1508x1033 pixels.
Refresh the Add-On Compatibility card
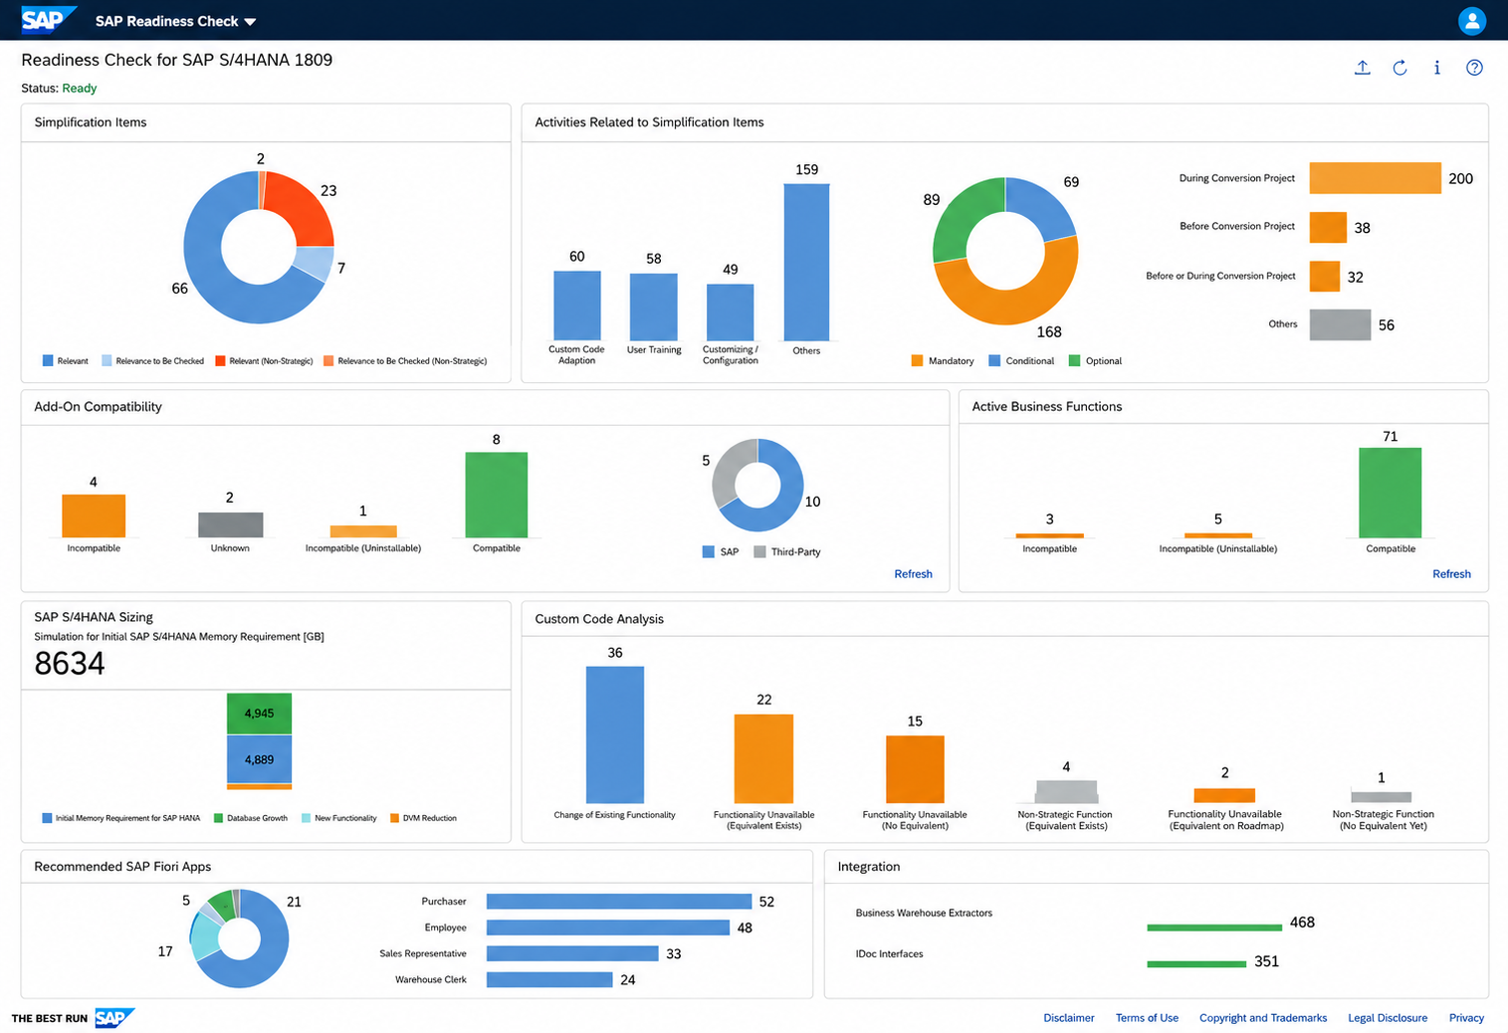[913, 574]
